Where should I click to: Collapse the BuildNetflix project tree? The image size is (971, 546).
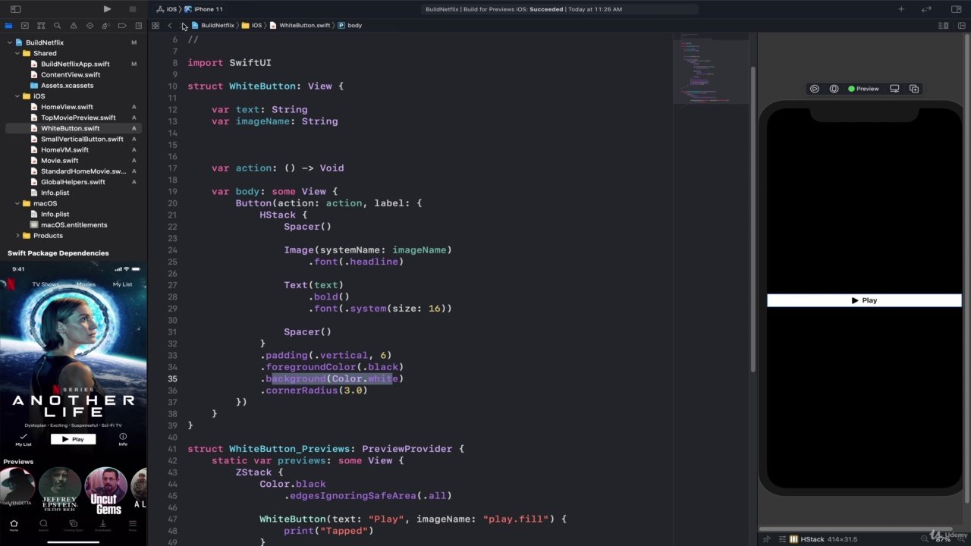coord(8,42)
